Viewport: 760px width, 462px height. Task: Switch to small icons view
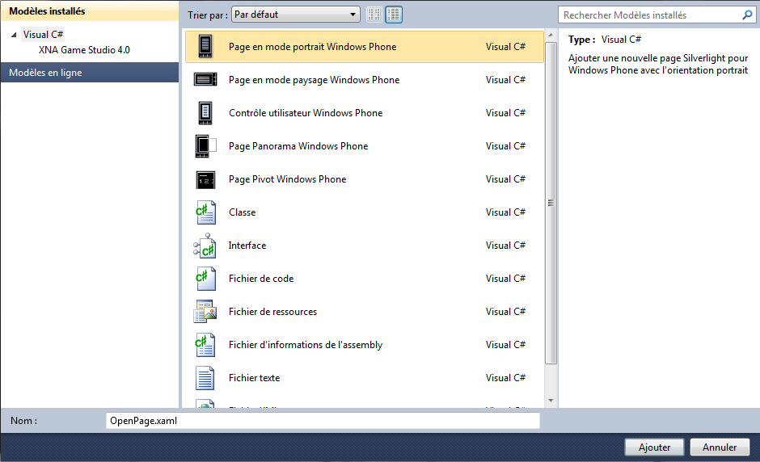point(374,15)
